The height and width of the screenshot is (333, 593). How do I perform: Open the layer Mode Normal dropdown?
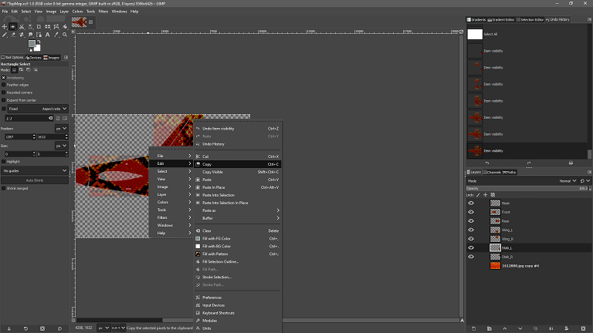tap(571, 180)
